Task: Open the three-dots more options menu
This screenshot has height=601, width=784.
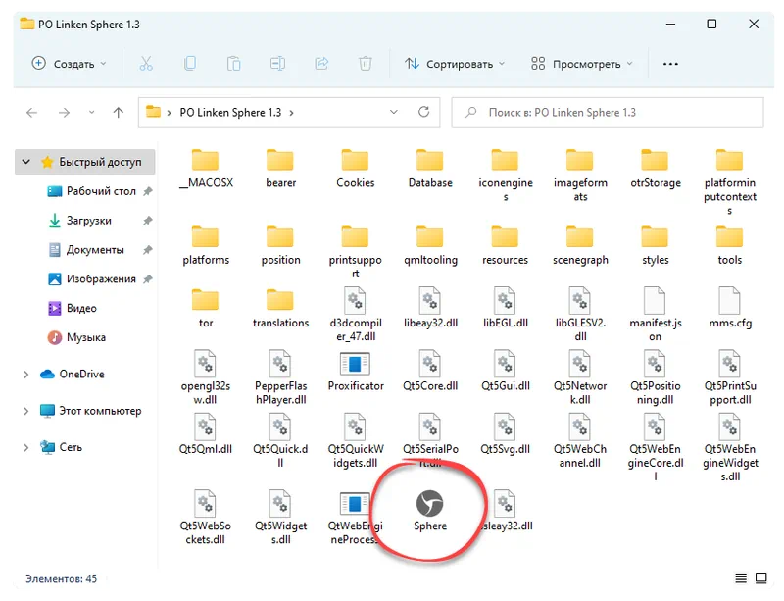Action: coord(670,64)
